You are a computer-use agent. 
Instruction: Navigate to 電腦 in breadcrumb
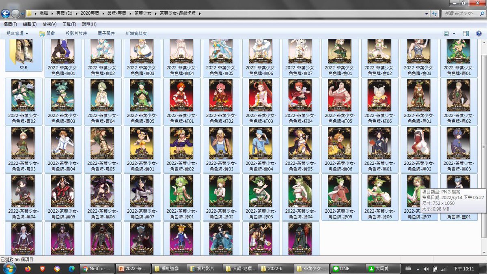point(43,13)
